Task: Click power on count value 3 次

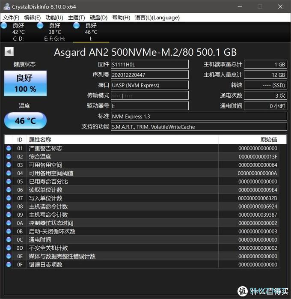Action: pos(265,96)
